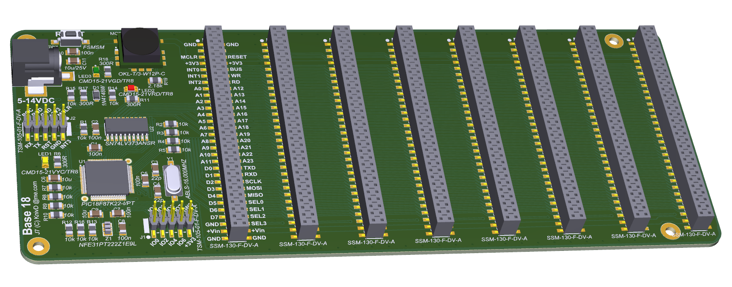Select the SN74LV373ANSR label
732x287 pixels.
[x=130, y=143]
